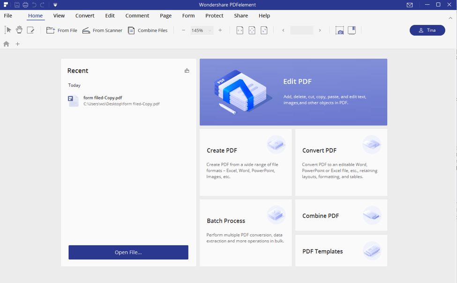Toggle the full-screen display icon
457x283 pixels.
coord(352,30)
